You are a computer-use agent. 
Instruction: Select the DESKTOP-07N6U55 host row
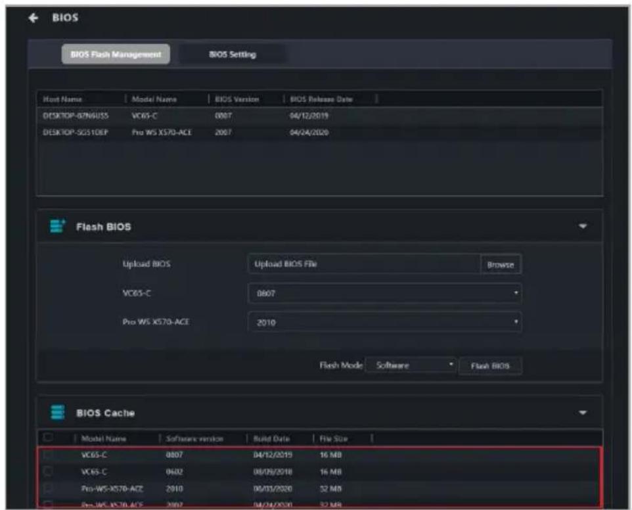(320, 116)
